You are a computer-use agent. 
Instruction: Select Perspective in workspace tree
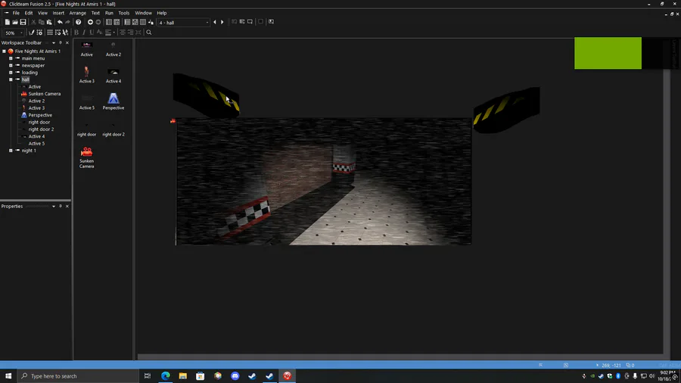[40, 115]
